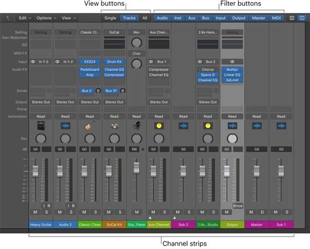Open the EXS24 instrument slot
The height and width of the screenshot is (249, 310).
click(x=90, y=61)
